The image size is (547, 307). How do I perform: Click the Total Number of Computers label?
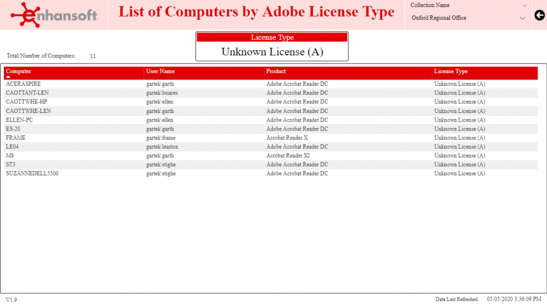[41, 55]
